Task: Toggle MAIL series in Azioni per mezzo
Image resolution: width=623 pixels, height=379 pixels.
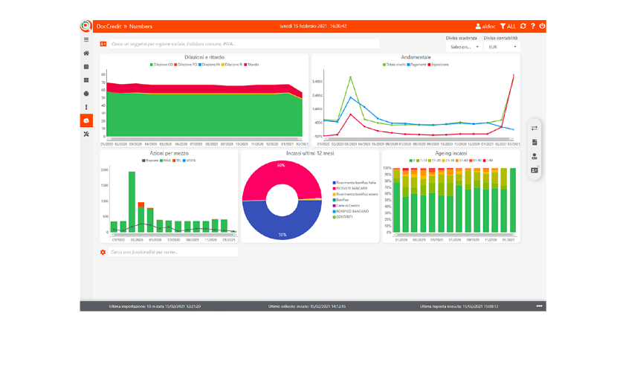Action: pos(165,161)
